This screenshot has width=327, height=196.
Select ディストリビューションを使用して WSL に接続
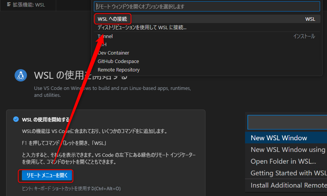[x=207, y=28]
